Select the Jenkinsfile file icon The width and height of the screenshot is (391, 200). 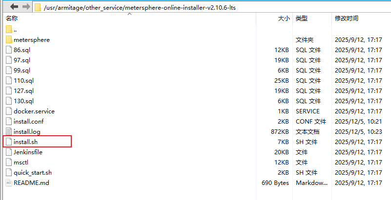9,152
